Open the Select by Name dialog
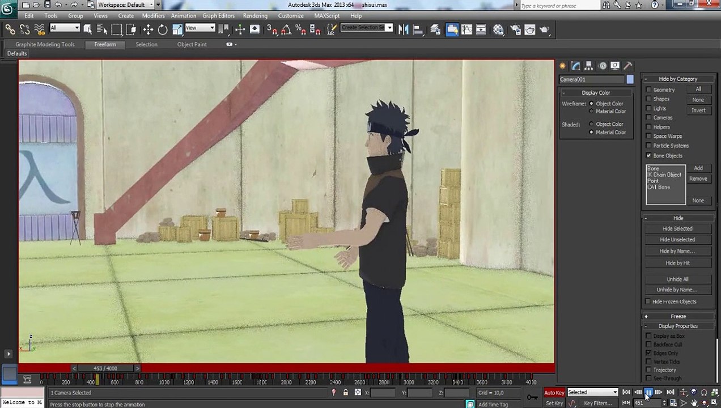This screenshot has width=721, height=408. pyautogui.click(x=102, y=29)
